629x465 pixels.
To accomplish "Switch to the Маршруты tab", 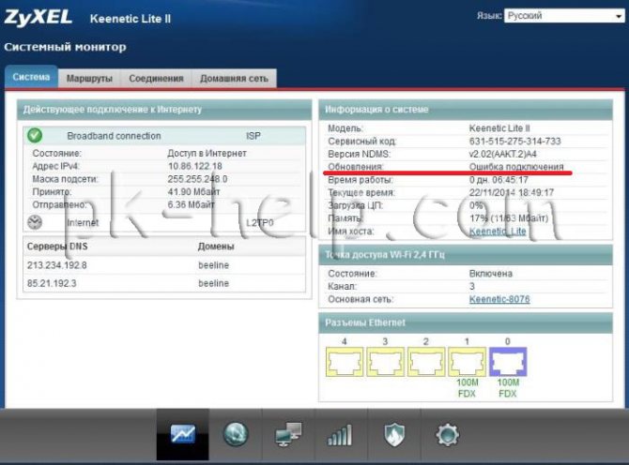I will 89,78.
